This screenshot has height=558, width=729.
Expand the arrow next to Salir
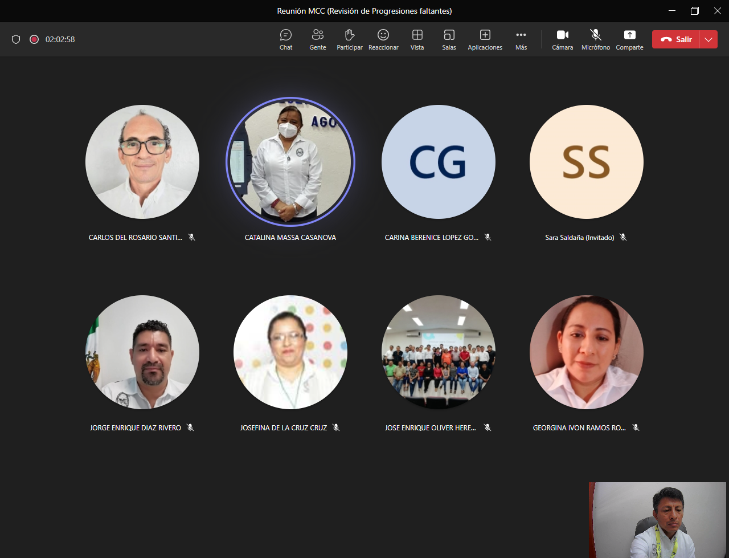pos(708,39)
